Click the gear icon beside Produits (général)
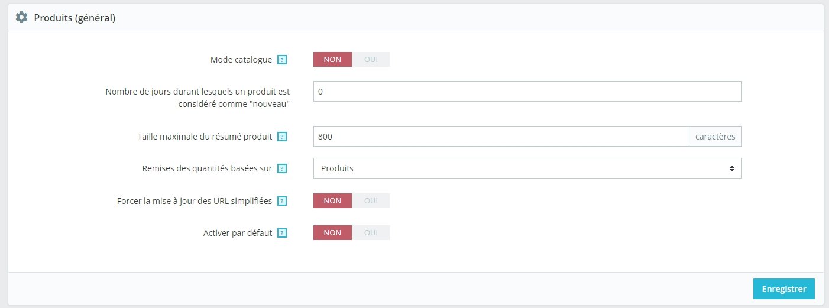Viewport: 829px width, 308px height. tap(21, 18)
